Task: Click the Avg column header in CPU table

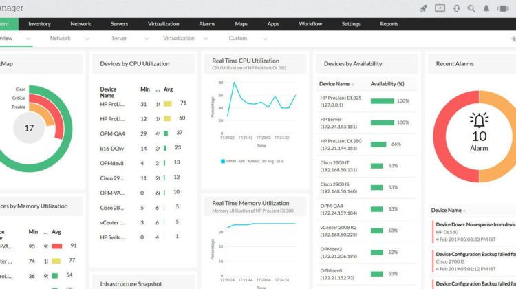Action: click(168, 89)
